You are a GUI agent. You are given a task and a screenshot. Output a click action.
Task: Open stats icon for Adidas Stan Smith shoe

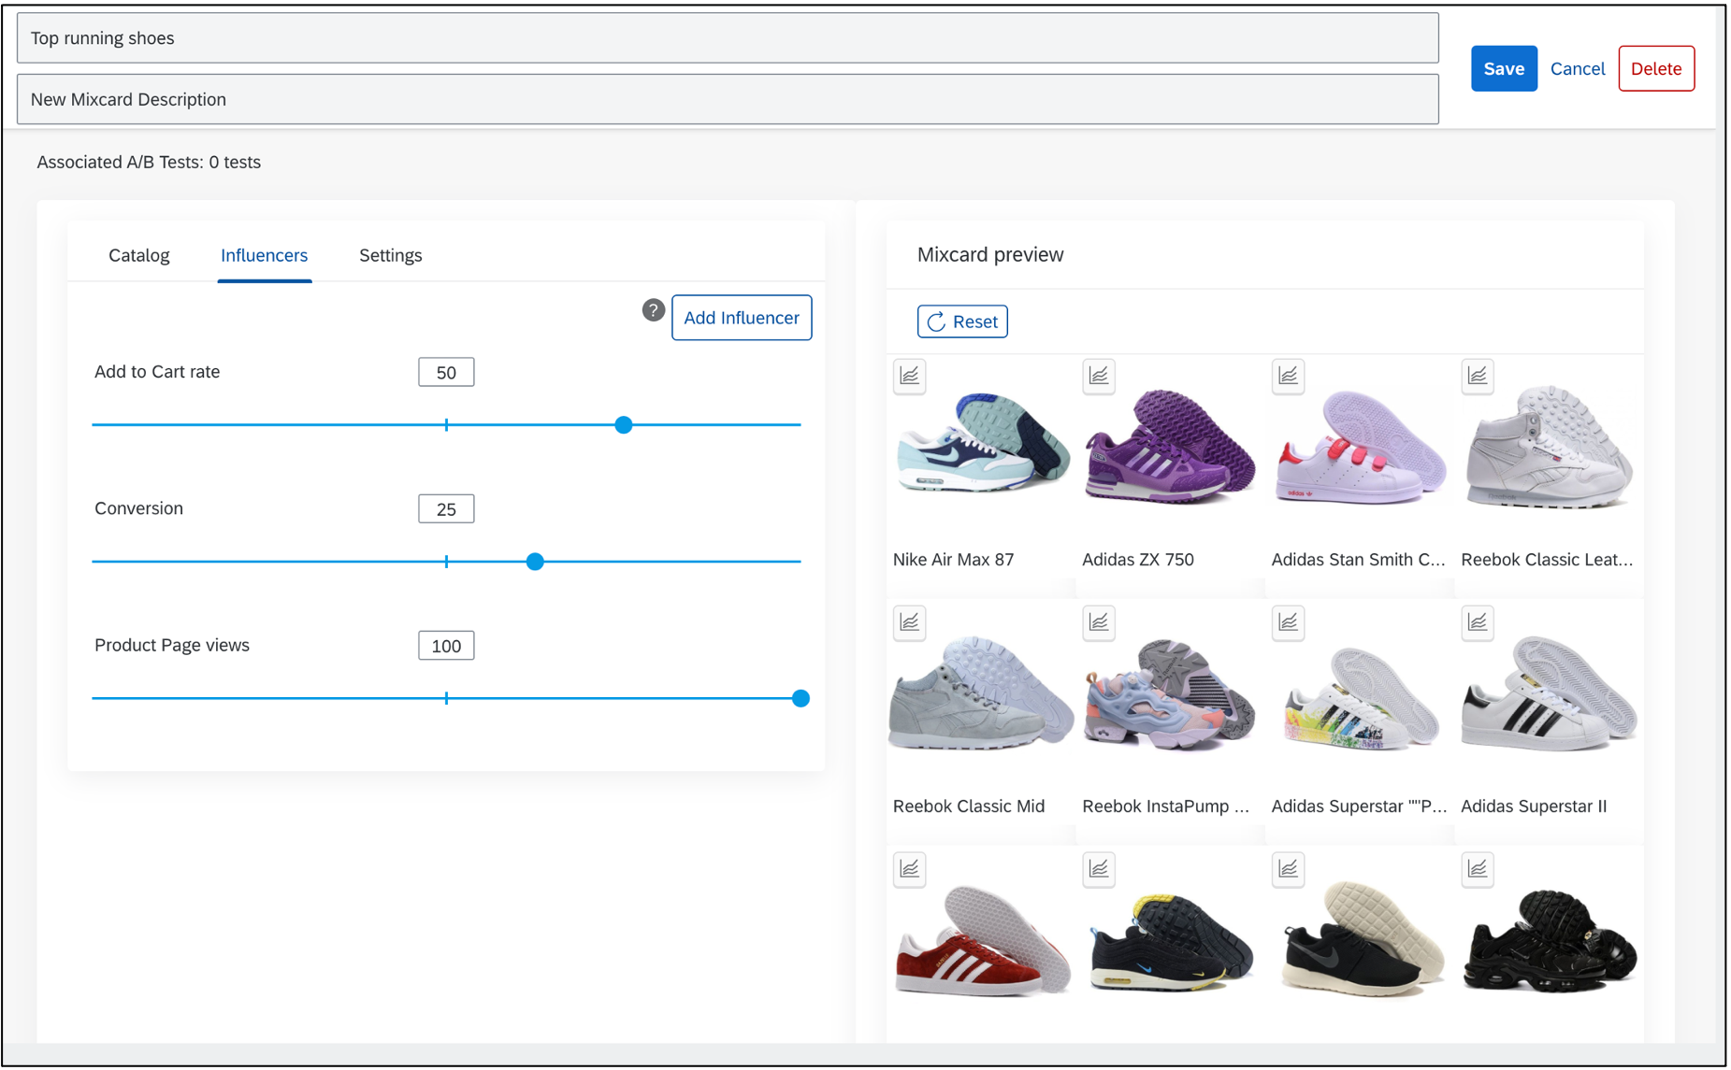(x=1288, y=376)
